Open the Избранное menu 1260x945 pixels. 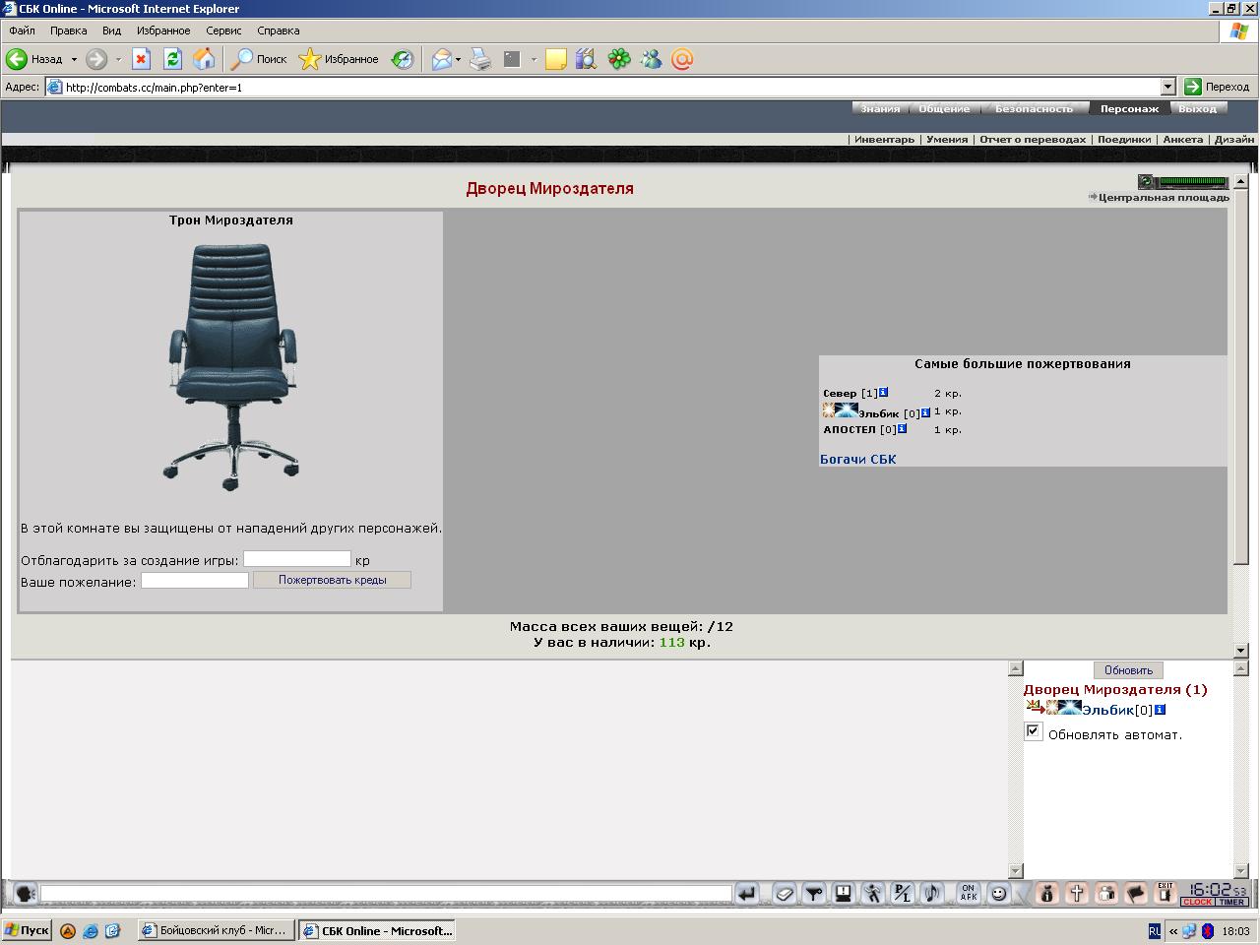click(x=163, y=31)
